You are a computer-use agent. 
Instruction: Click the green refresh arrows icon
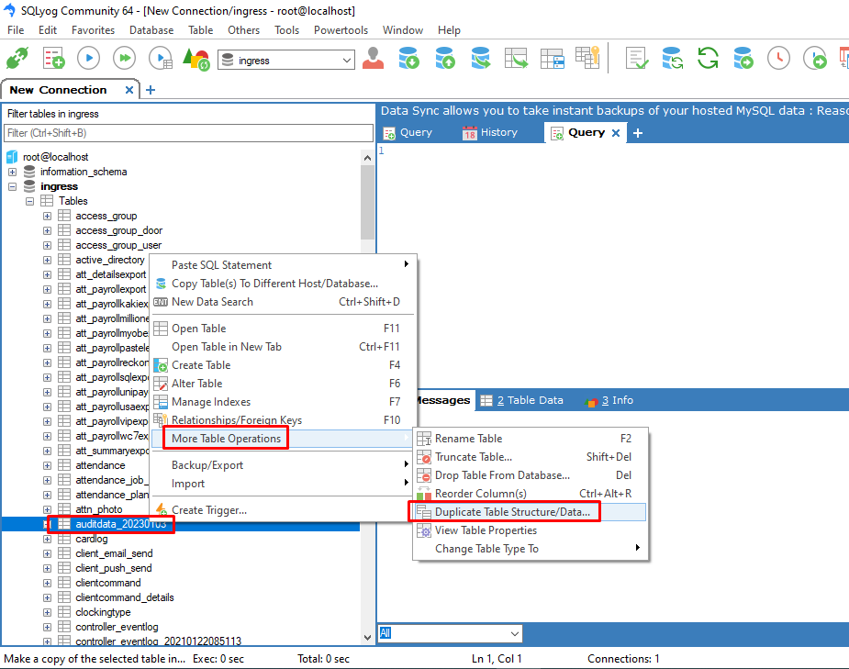(x=708, y=58)
